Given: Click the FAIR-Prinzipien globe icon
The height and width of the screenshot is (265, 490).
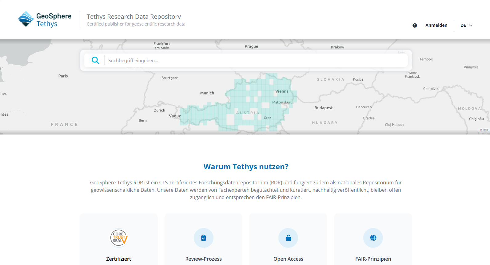Looking at the screenshot, I should [x=373, y=238].
